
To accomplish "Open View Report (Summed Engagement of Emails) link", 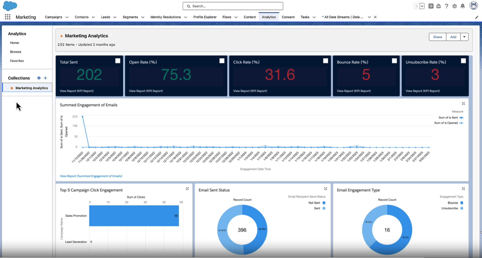I will [x=91, y=176].
